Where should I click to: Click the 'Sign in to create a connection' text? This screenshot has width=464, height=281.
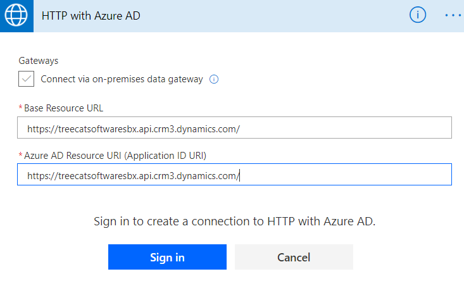click(x=239, y=222)
